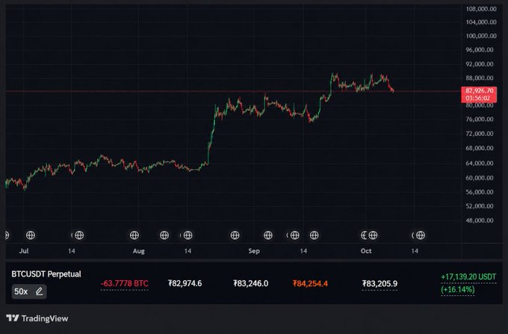Click the Sep label on time axis
508x334 pixels.
[x=254, y=251]
